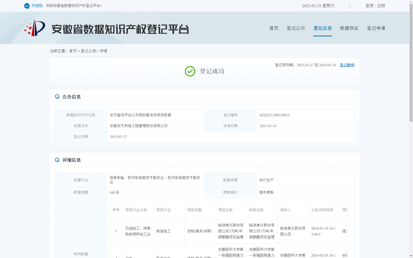This screenshot has width=413, height=258.
Task: Go to 首页 in breadcrumb
Action: pyautogui.click(x=73, y=51)
